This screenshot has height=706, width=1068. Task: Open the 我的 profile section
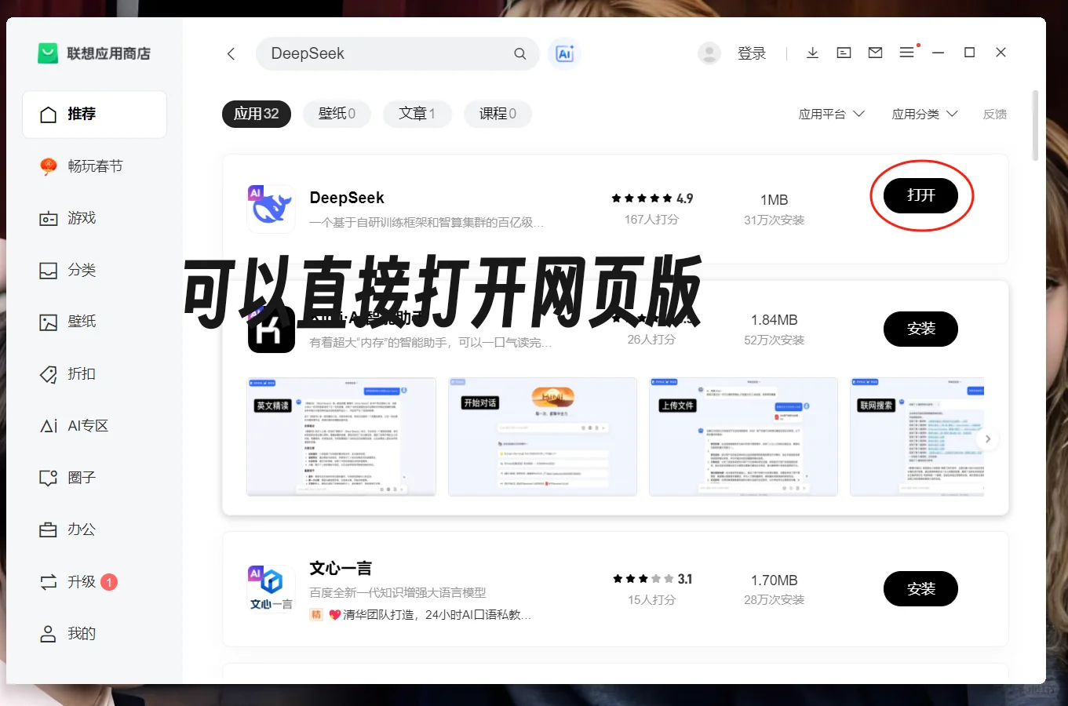[x=81, y=633]
